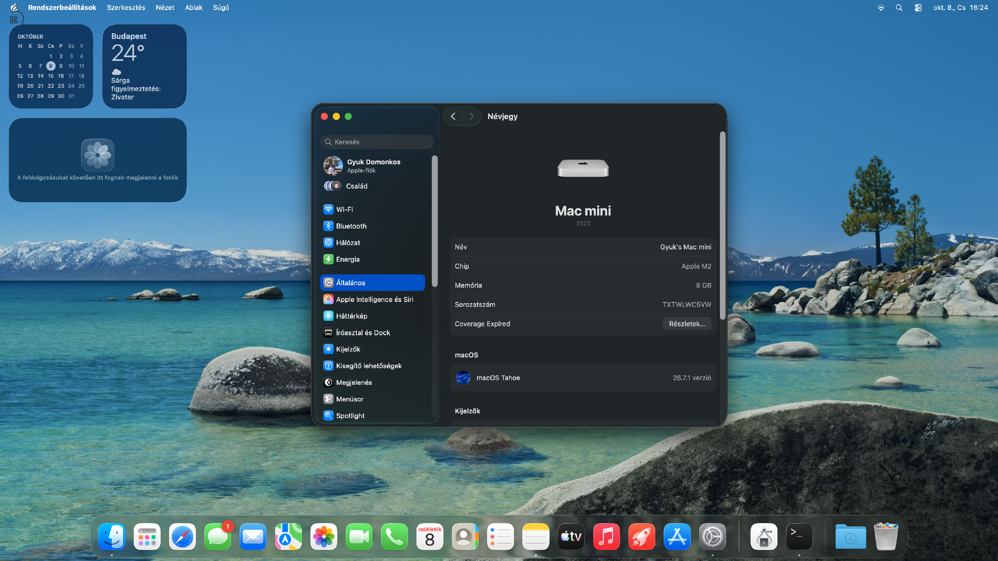
Task: Click day 15 in October calendar widget
Action: point(51,76)
